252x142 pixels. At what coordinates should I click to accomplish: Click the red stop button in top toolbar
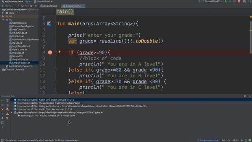(x=239, y=1)
